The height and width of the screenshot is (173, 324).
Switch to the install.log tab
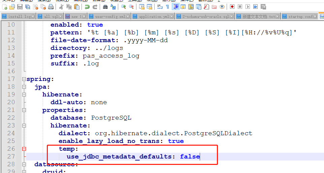19,17
